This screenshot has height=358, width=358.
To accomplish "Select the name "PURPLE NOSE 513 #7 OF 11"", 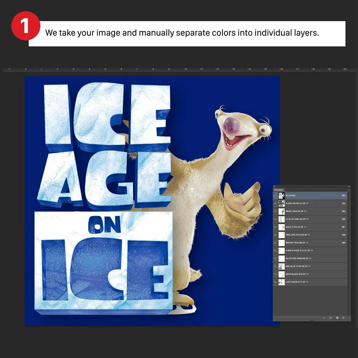I will tap(299, 251).
